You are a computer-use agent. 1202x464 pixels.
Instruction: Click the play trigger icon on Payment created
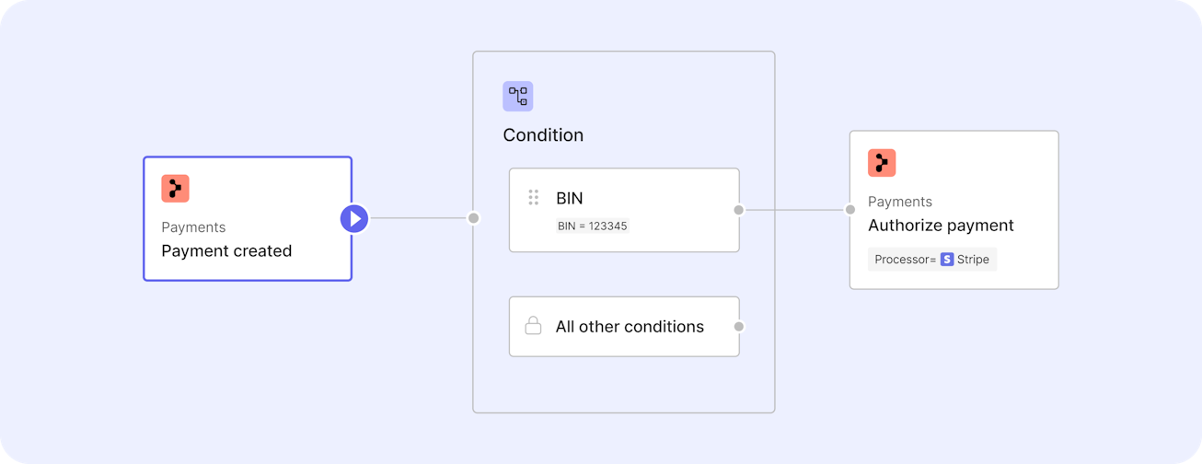[x=354, y=218]
